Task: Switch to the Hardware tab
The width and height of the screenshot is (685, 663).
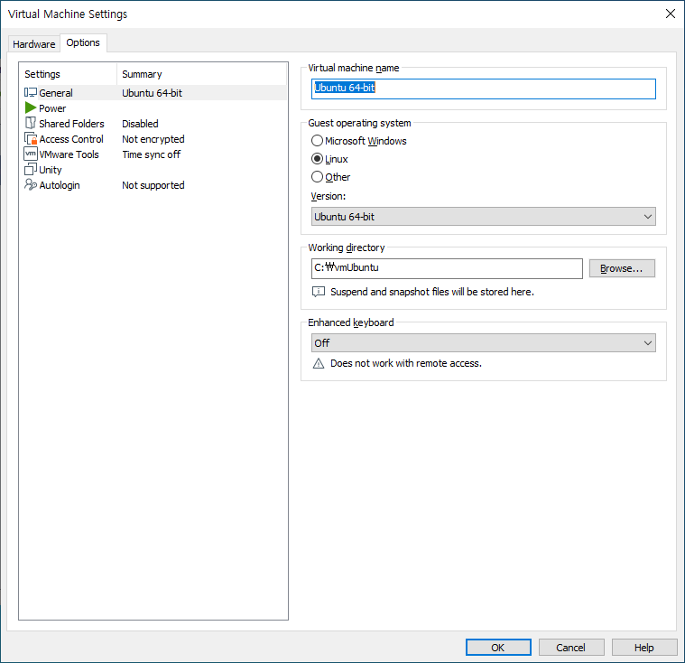Action: (33, 44)
